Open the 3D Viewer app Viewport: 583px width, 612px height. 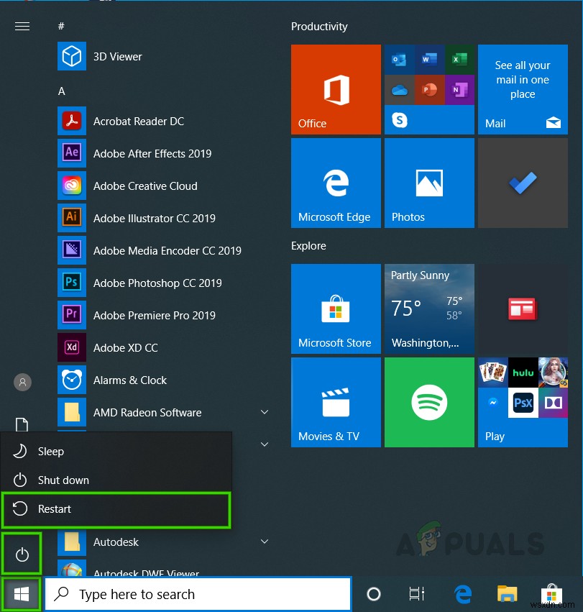tap(117, 56)
